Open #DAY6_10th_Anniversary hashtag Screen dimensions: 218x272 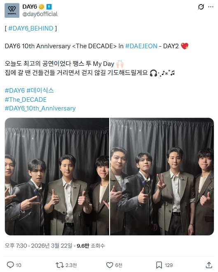tap(40, 108)
